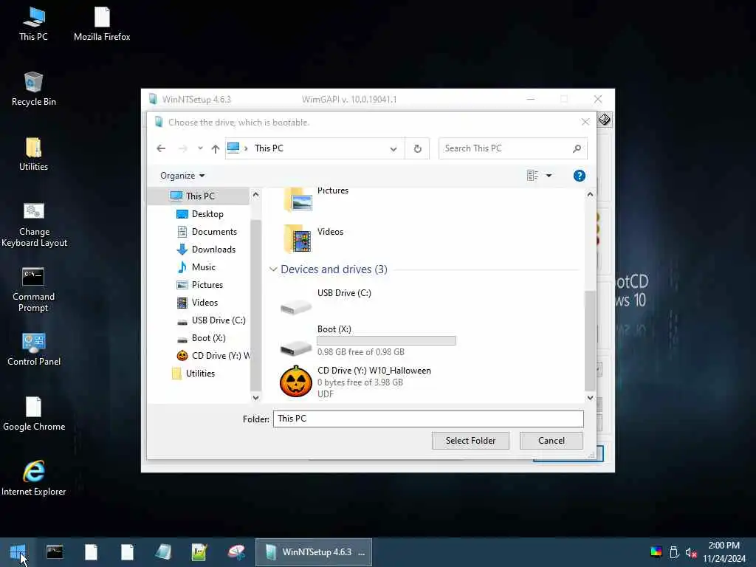Viewport: 756px width, 567px height.
Task: Select Music in the navigation pane
Action: (x=204, y=267)
